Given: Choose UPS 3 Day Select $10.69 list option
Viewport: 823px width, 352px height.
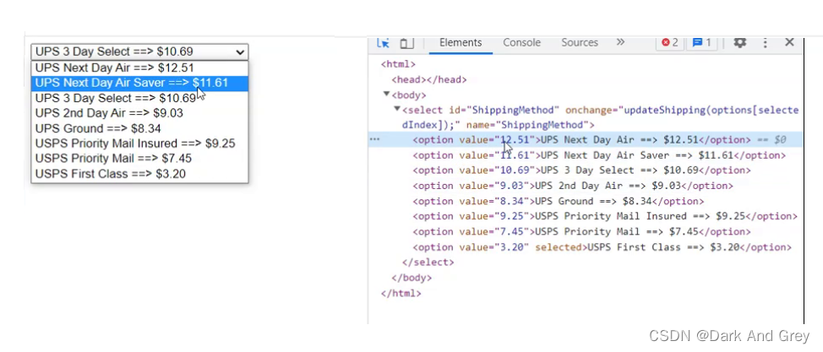Looking at the screenshot, I should coord(139,98).
